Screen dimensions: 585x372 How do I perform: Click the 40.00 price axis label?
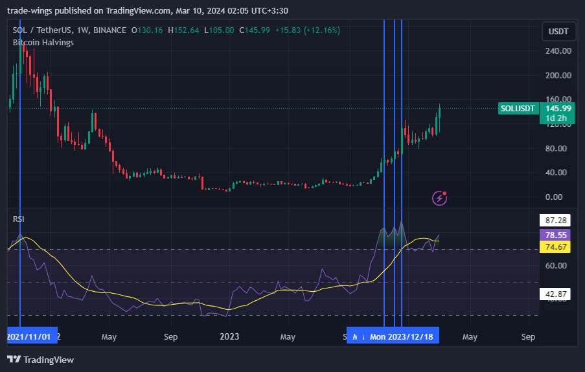point(556,173)
